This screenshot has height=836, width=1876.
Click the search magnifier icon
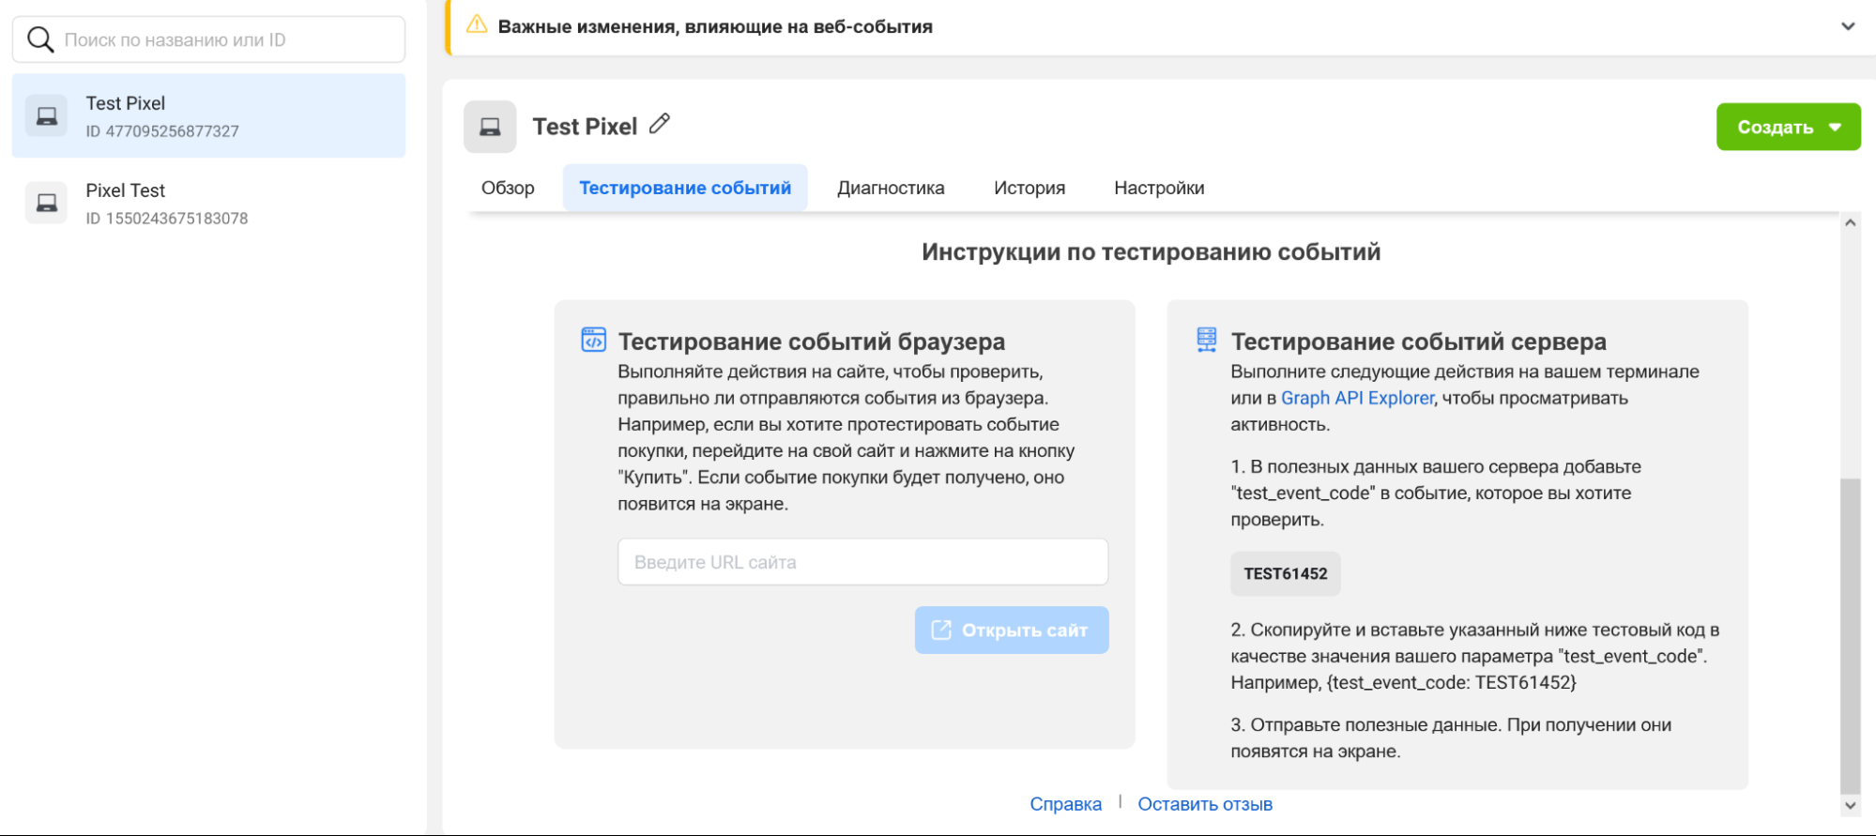coord(40,39)
